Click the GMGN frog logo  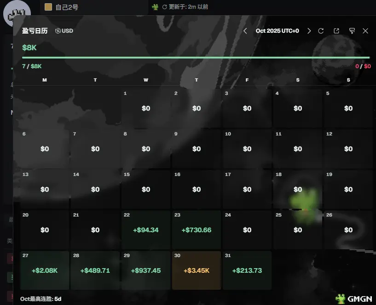(354, 299)
